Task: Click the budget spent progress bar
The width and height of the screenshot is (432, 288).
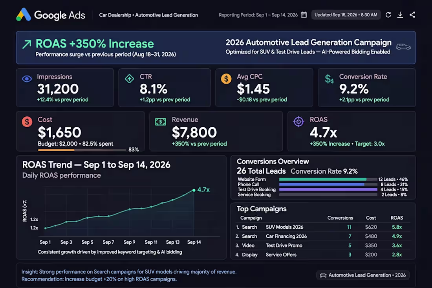Action: (x=82, y=150)
